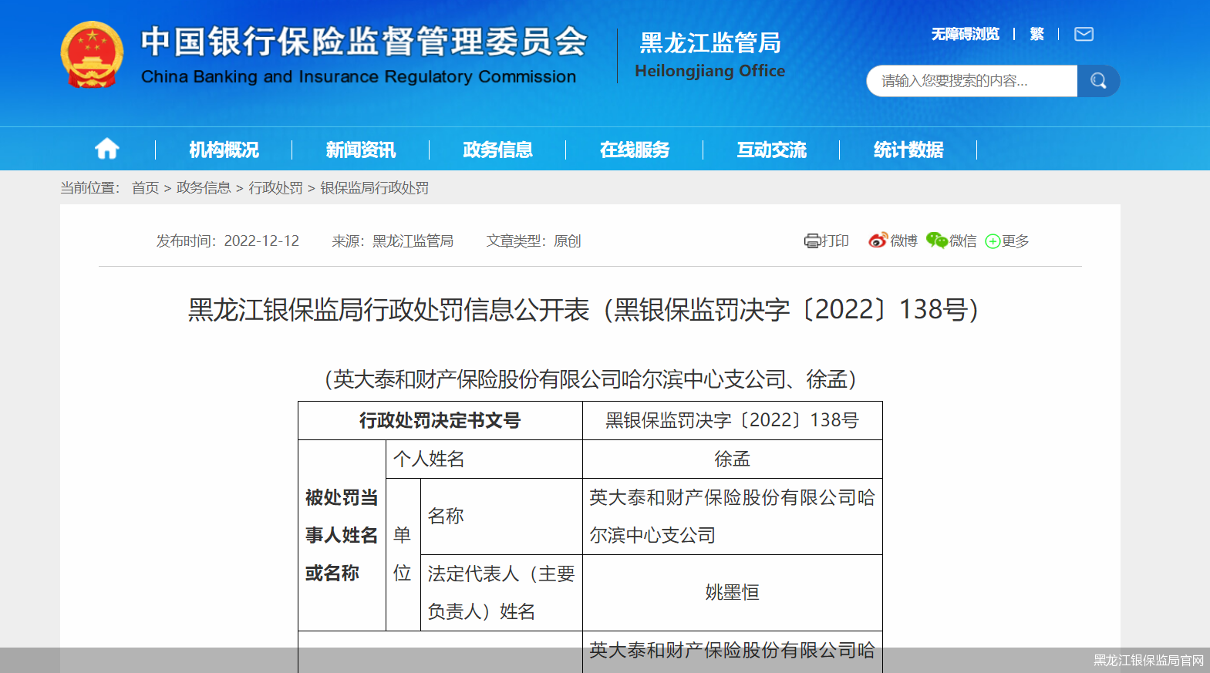The height and width of the screenshot is (673, 1210).
Task: Open the home icon in navigation bar
Action: [107, 149]
